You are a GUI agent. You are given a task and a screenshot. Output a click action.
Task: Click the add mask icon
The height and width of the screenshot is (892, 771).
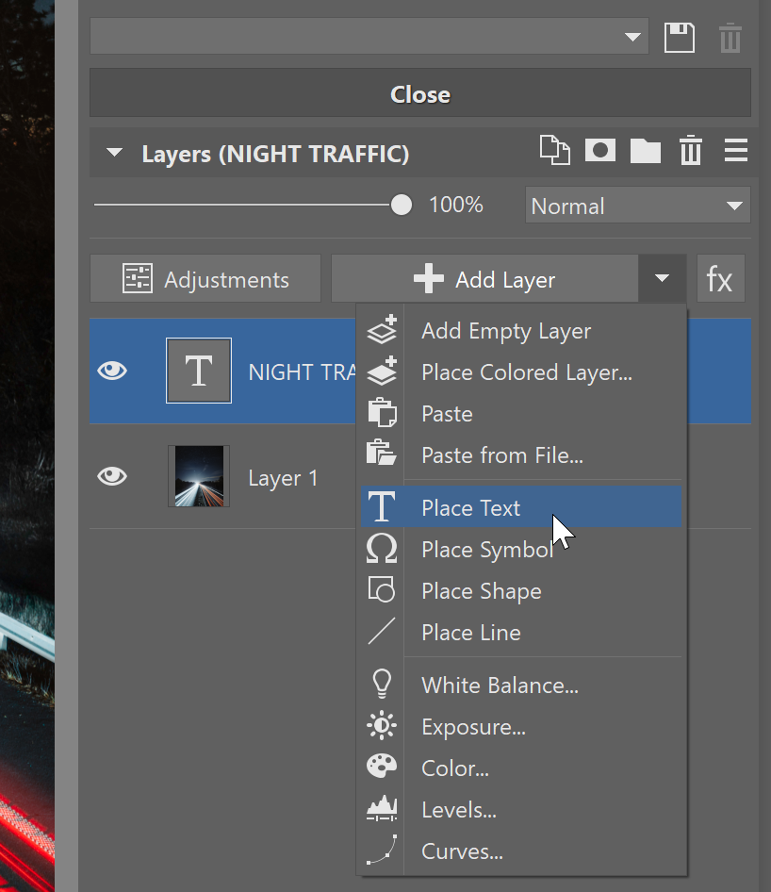click(x=599, y=151)
